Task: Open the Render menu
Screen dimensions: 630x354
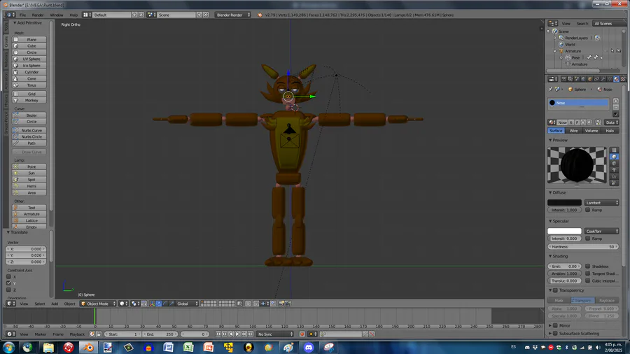Action: coord(38,15)
